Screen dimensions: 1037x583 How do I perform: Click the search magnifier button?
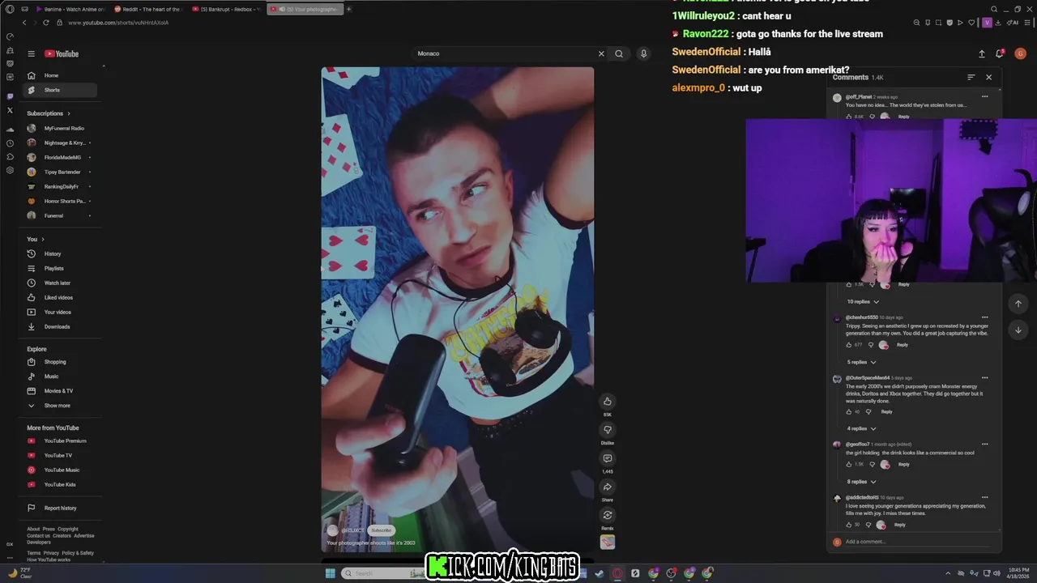(619, 53)
